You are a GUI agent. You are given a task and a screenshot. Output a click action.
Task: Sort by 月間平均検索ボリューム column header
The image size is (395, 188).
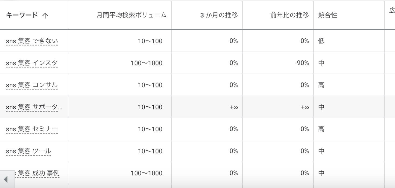pyautogui.click(x=132, y=15)
